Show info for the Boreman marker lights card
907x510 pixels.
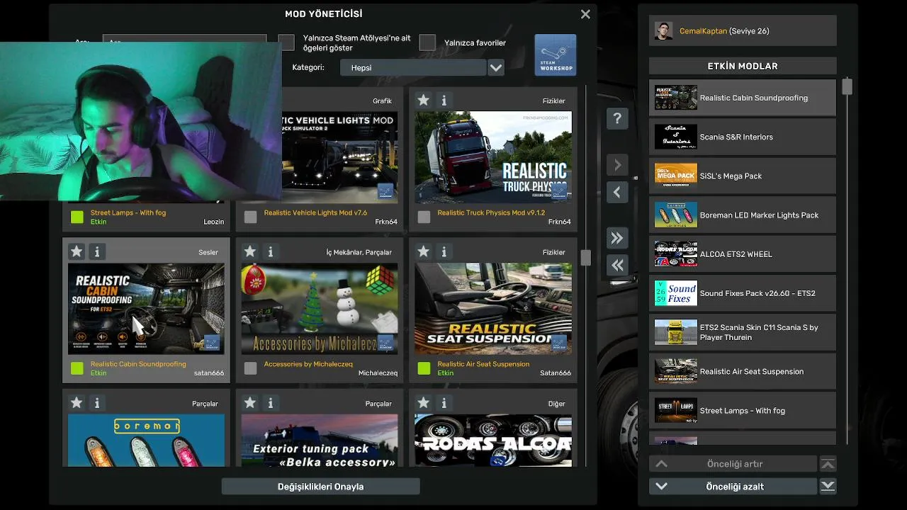(97, 403)
